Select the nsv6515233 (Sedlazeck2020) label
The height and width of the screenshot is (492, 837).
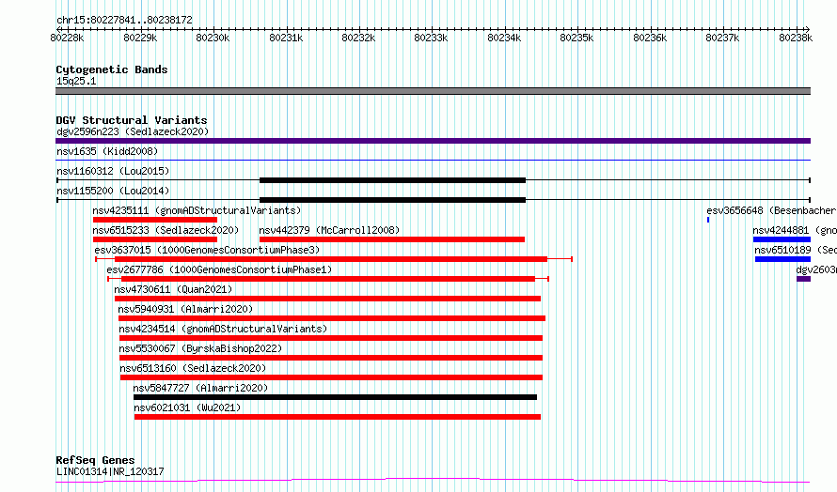166,230
